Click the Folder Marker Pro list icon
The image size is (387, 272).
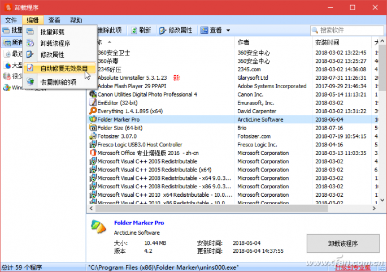93,119
